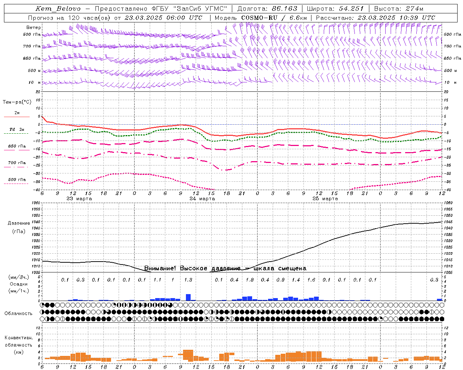
Task: Click the longitude value 86.163
Action: [285, 9]
